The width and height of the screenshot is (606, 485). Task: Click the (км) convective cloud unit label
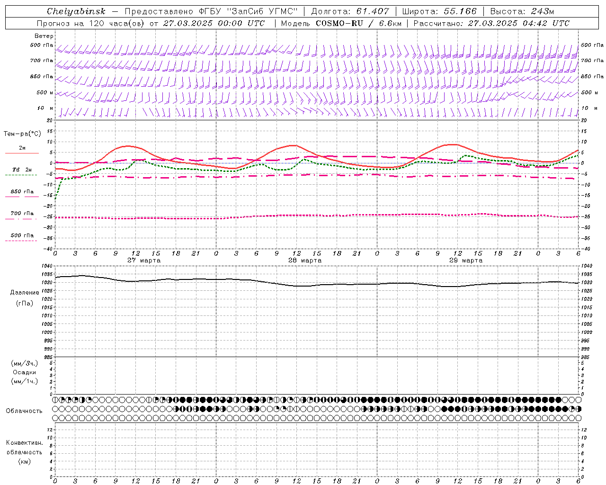[x=25, y=461]
